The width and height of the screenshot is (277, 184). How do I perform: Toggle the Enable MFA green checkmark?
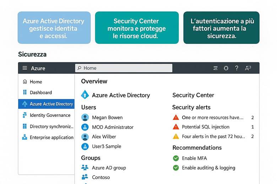pos(176,158)
